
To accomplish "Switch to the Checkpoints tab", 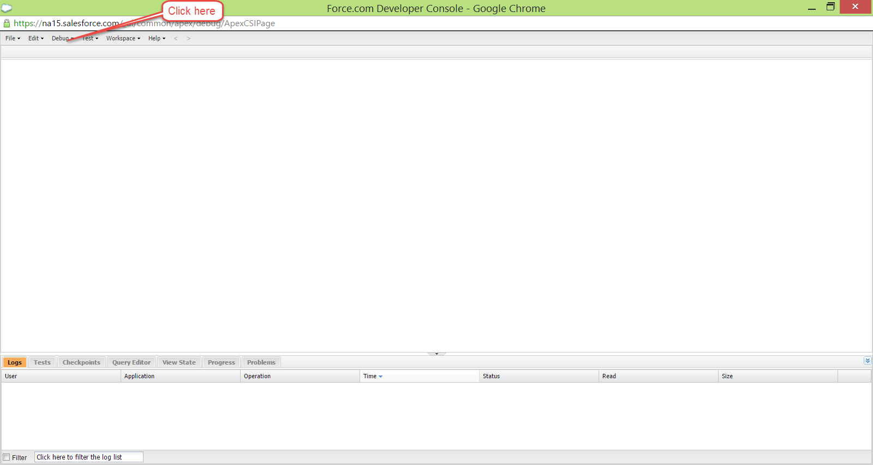I will 81,362.
